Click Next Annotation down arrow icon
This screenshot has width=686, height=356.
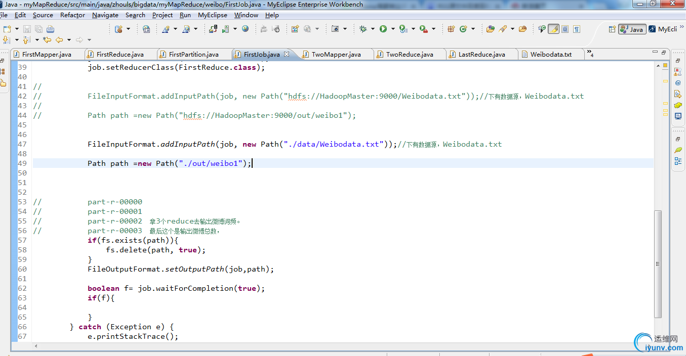[6, 39]
